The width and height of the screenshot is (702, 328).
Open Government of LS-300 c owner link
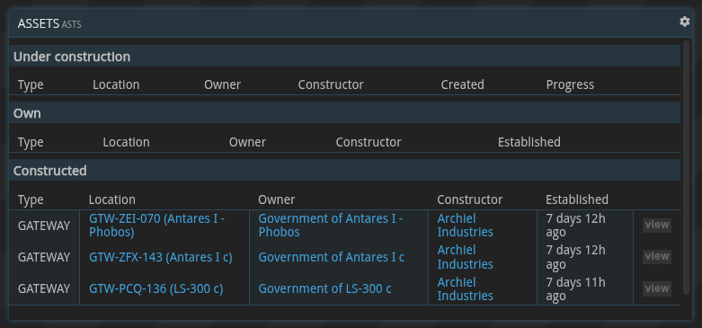click(x=324, y=288)
